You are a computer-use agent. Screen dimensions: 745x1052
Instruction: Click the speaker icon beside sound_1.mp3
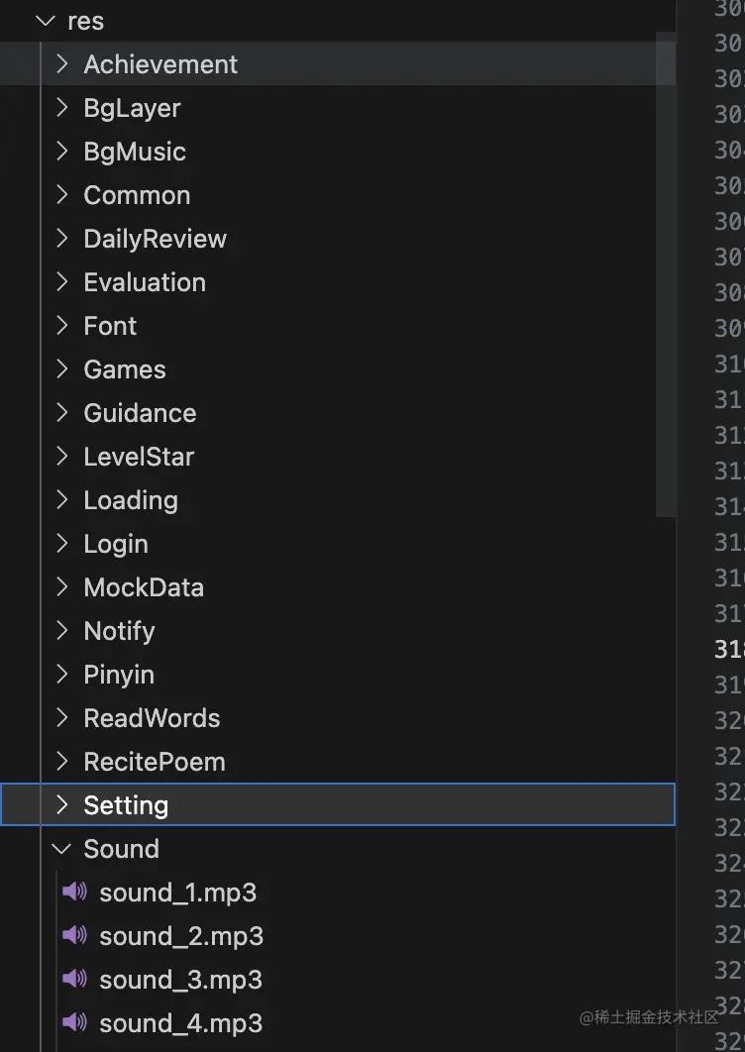tap(74, 892)
